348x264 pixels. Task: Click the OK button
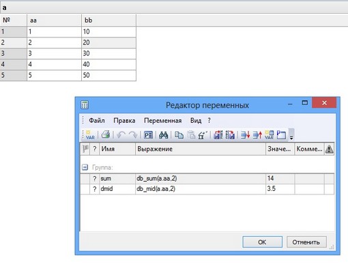click(262, 242)
